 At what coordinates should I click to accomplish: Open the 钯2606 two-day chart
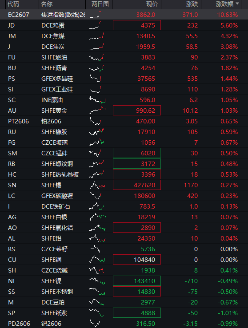click(95, 324)
